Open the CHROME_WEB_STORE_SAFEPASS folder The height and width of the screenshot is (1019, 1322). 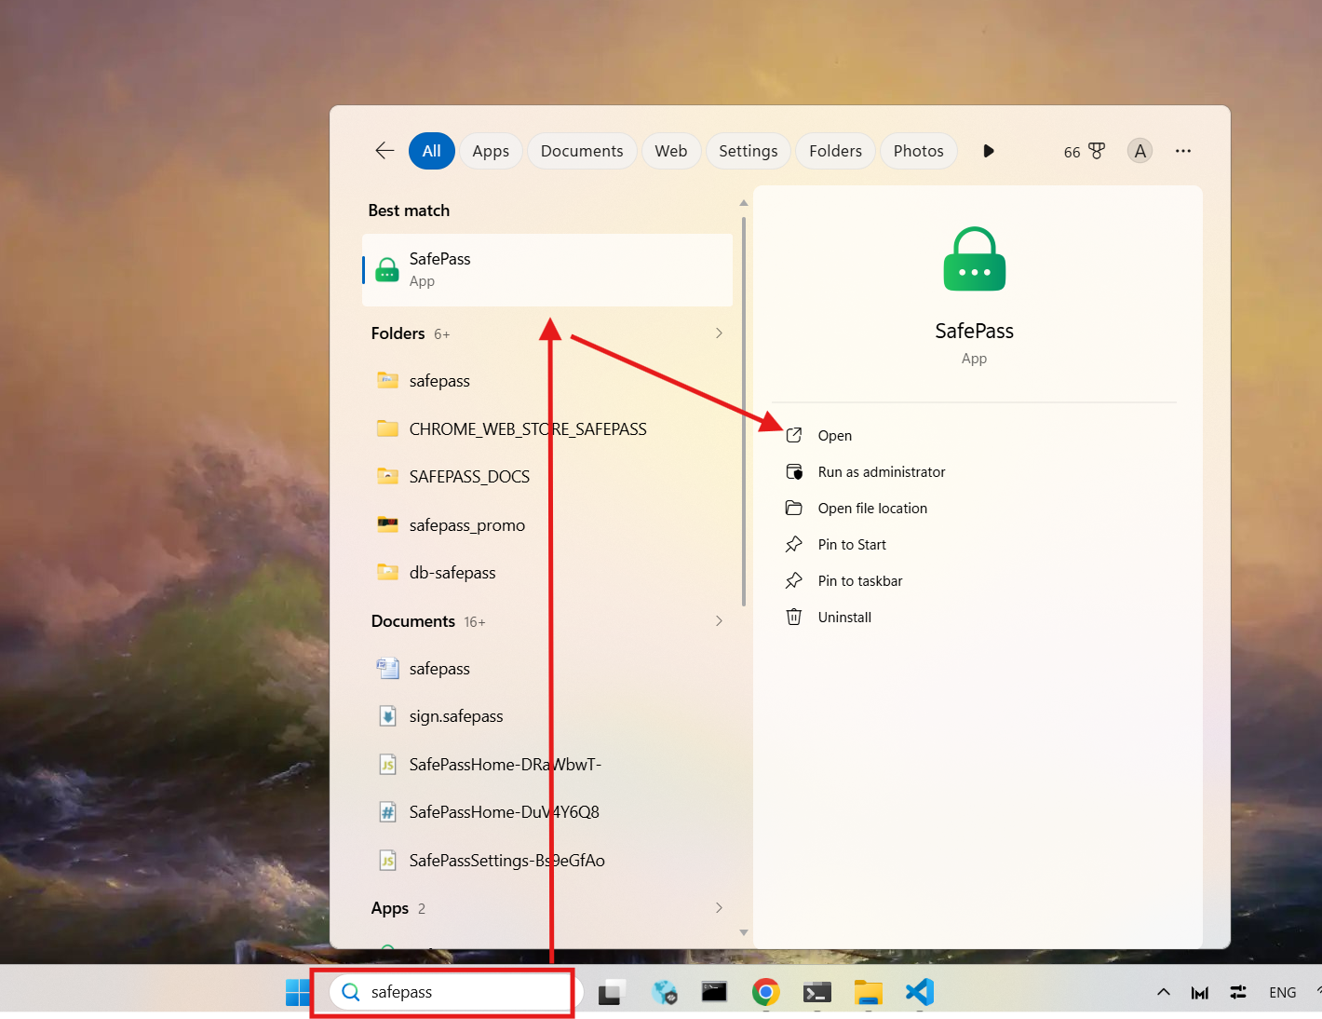coord(547,428)
